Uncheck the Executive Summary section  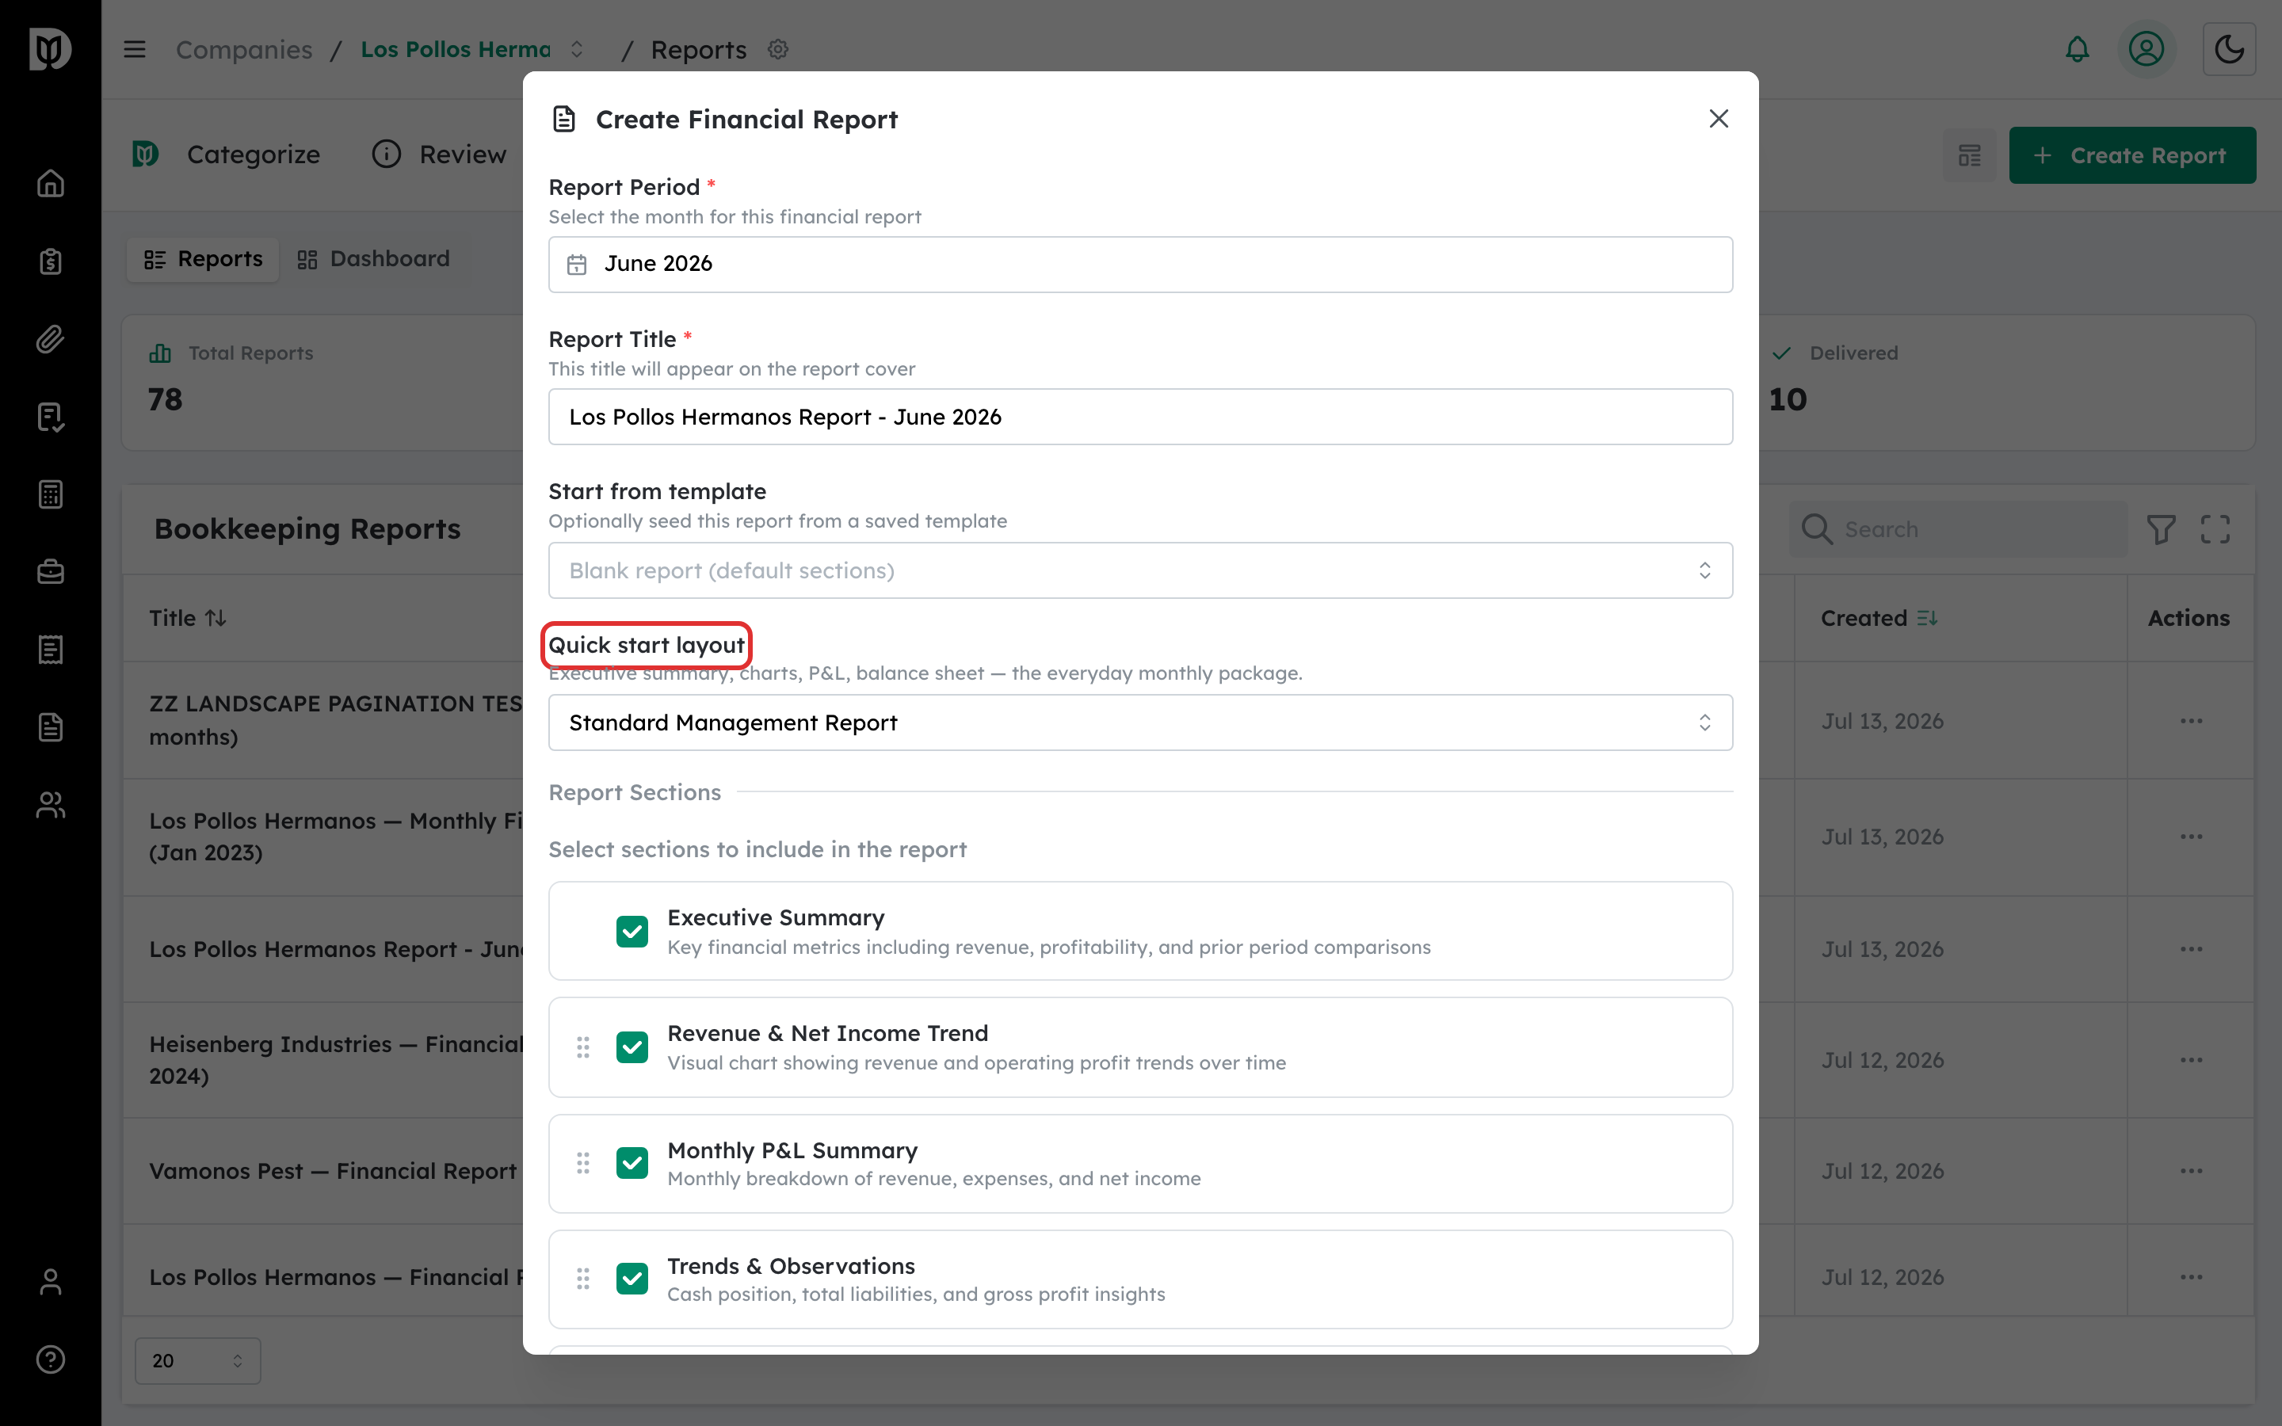click(x=632, y=932)
